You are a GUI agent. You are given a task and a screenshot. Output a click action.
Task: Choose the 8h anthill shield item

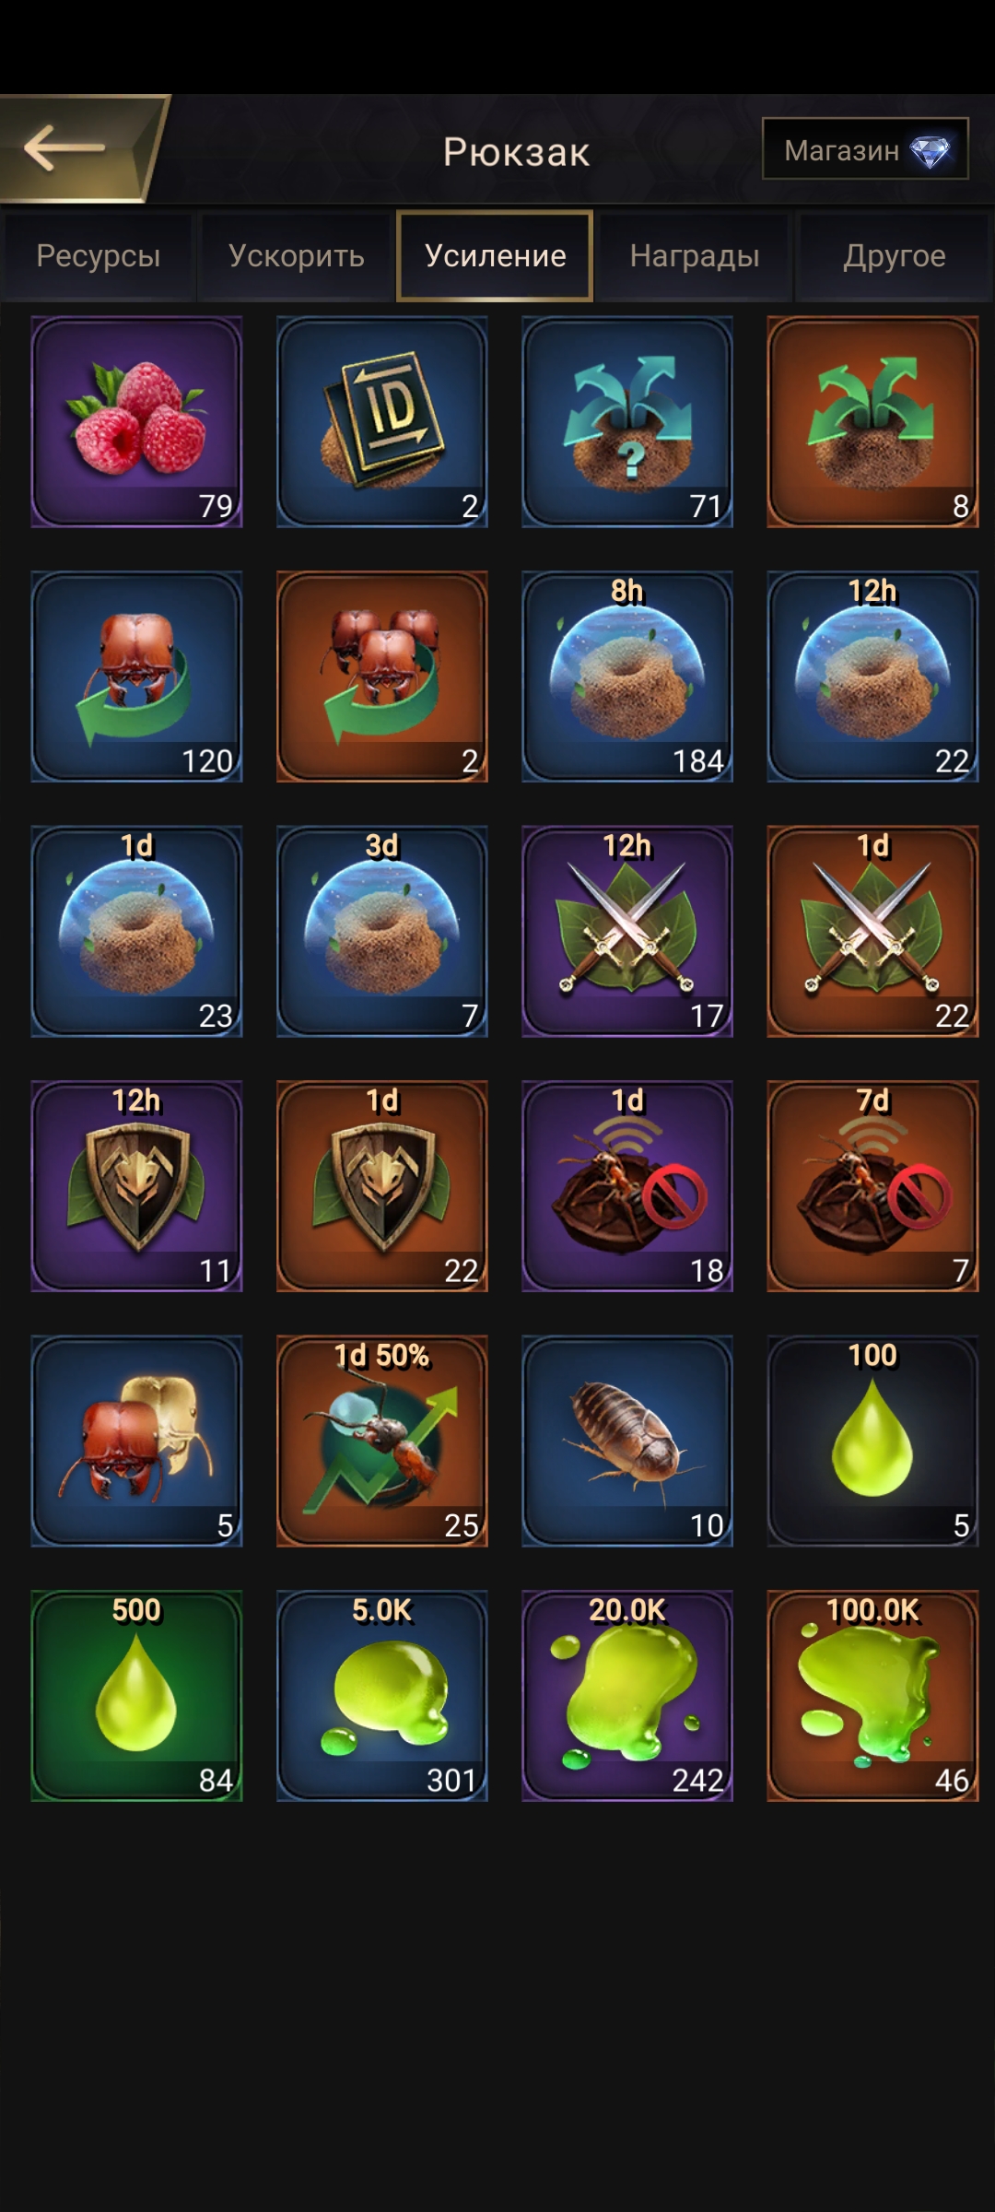pos(627,677)
